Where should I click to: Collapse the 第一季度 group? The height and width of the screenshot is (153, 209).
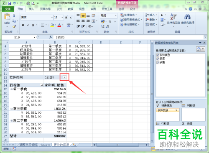[x=12, y=89]
